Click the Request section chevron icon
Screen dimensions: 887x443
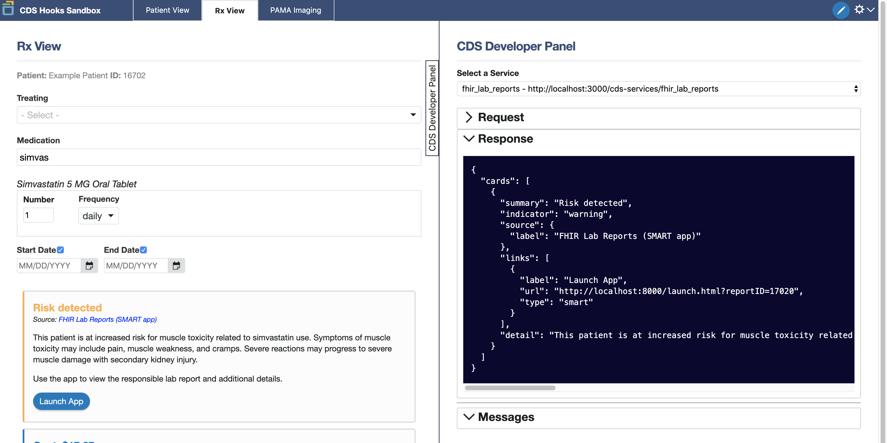(x=469, y=117)
